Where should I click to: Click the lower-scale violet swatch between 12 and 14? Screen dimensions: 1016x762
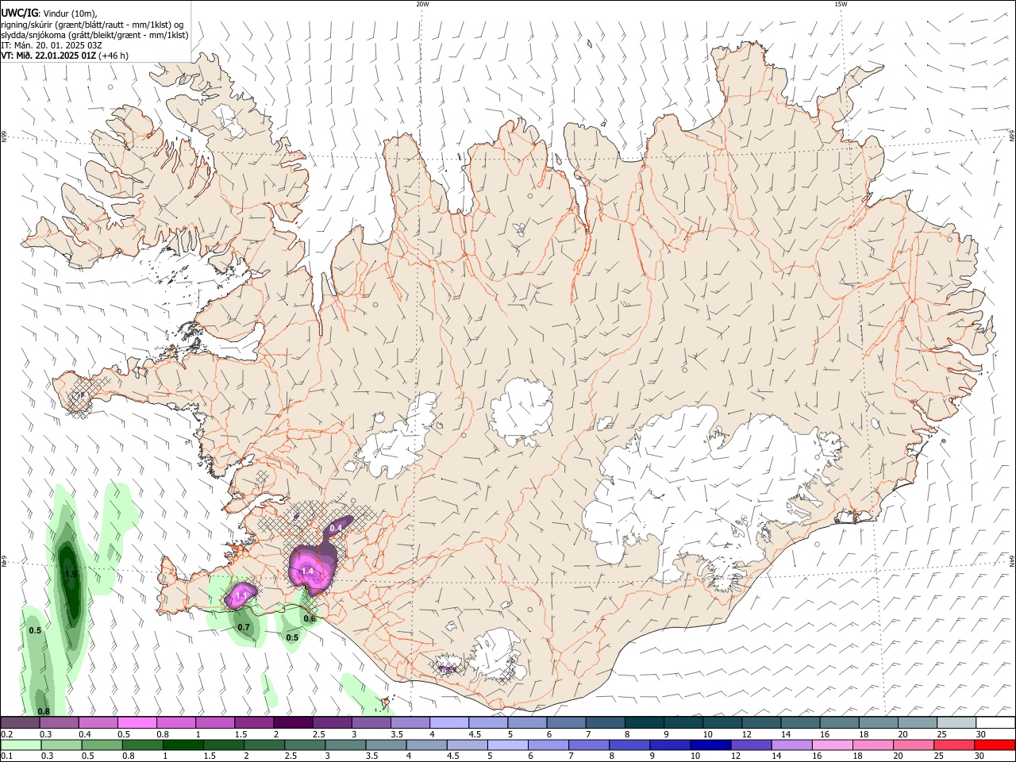pos(751,745)
